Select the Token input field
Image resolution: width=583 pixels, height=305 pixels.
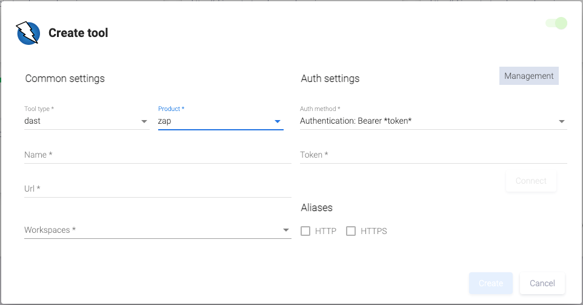433,155
